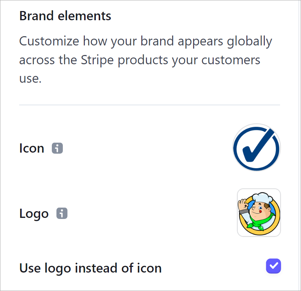Click the info icon next to Icon
Screen dimensions: 301x291
click(57, 148)
